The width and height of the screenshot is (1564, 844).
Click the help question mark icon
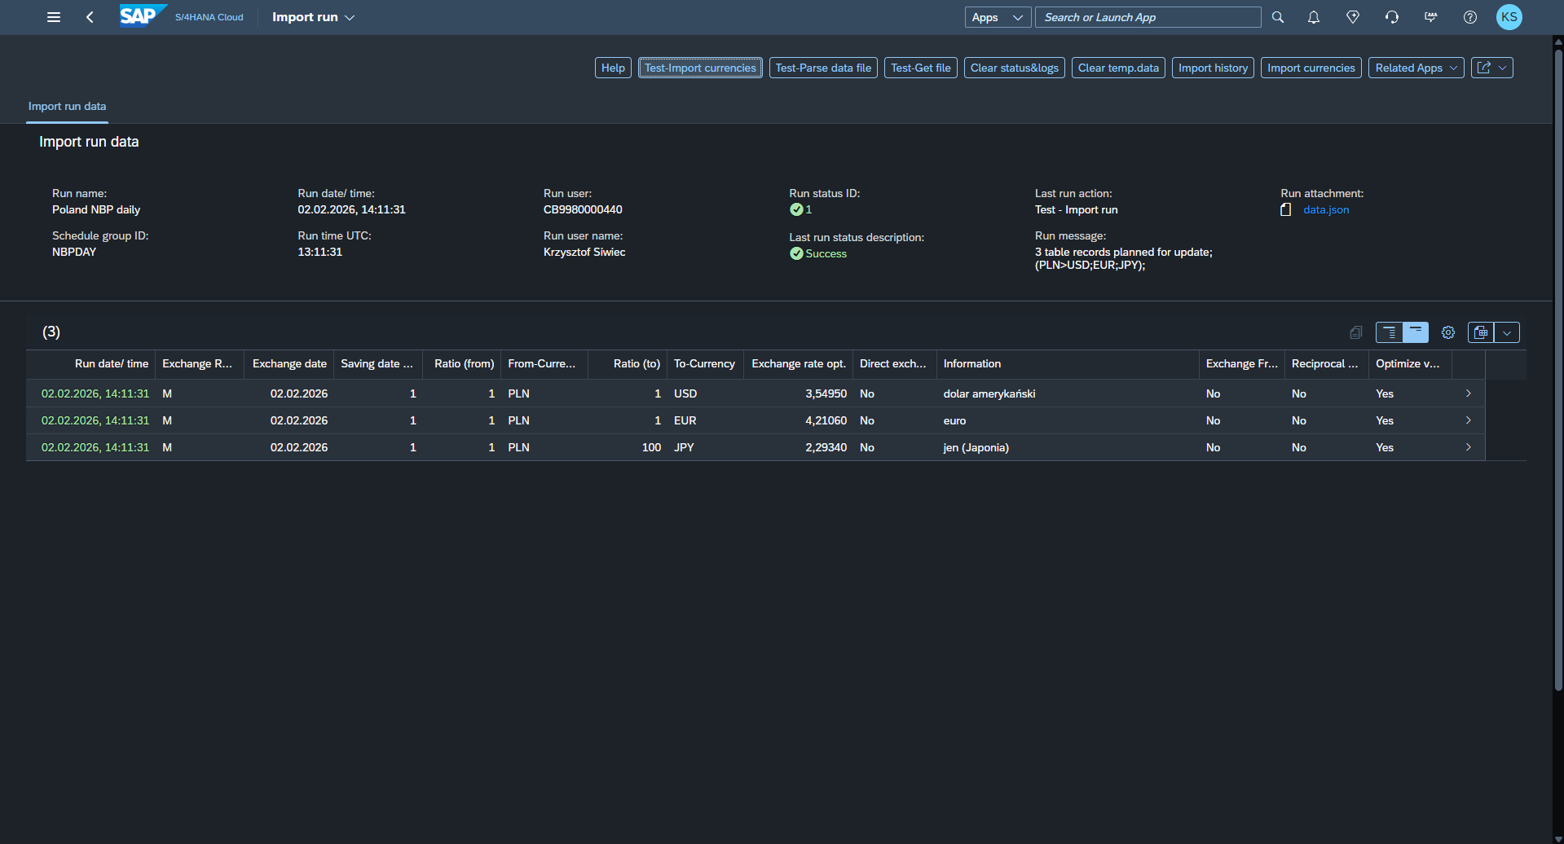pyautogui.click(x=1469, y=17)
